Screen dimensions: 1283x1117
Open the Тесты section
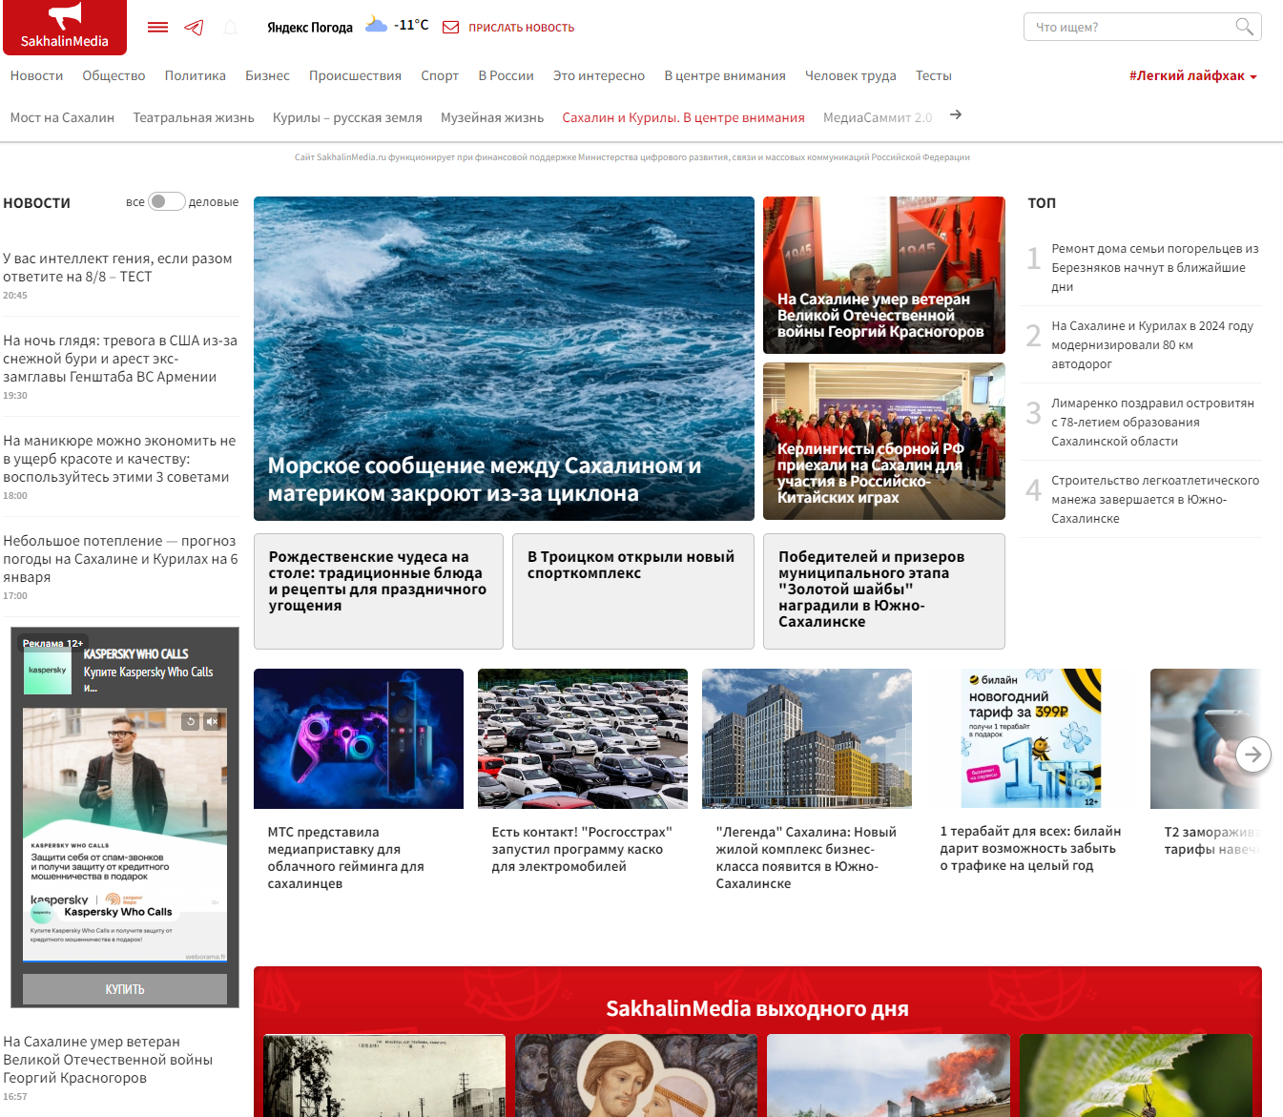[934, 76]
